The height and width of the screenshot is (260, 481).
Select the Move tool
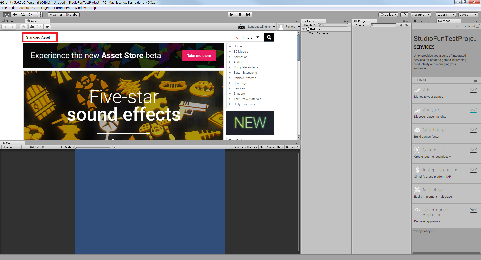coord(15,15)
